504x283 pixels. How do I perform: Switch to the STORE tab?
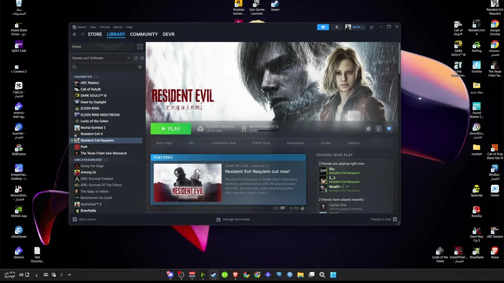click(x=95, y=34)
